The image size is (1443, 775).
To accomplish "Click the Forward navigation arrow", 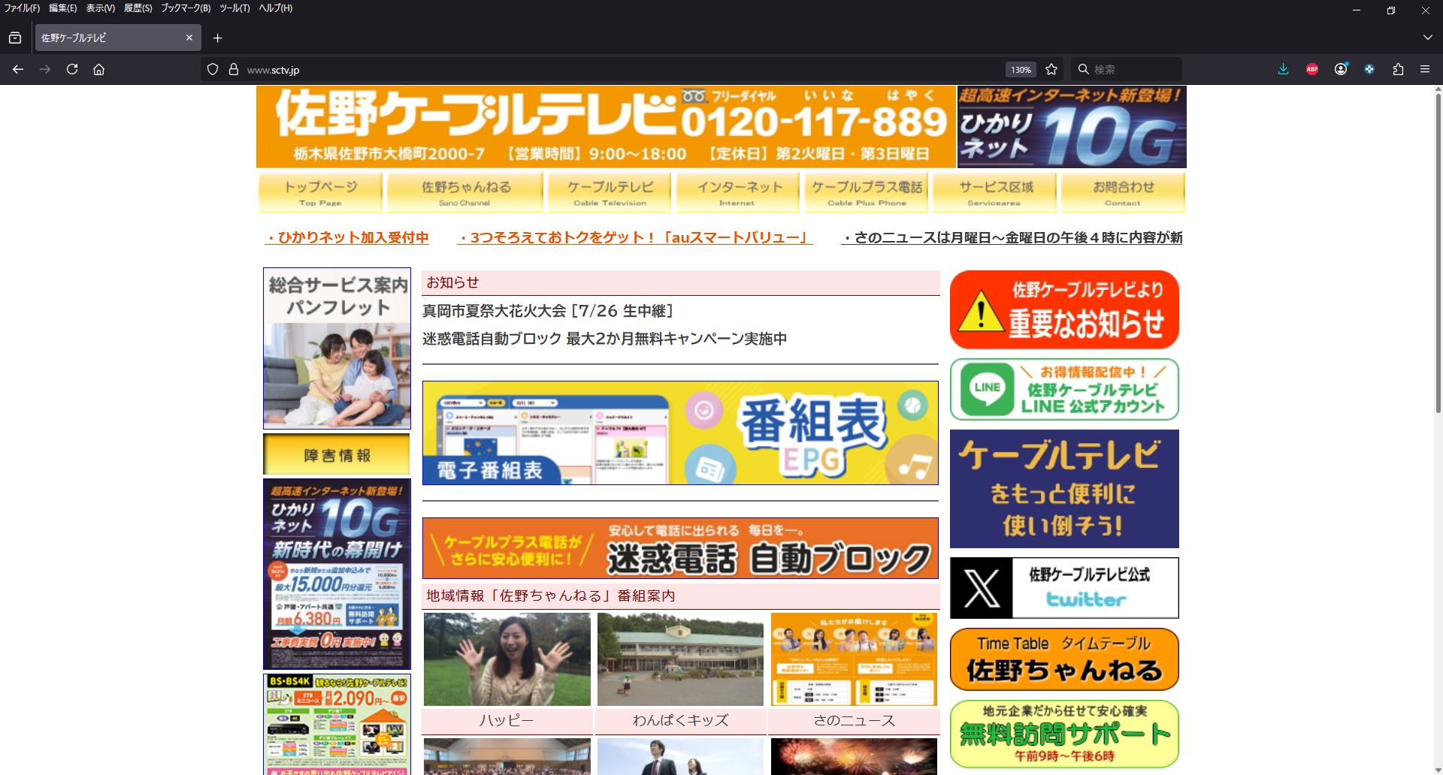I will tap(45, 69).
